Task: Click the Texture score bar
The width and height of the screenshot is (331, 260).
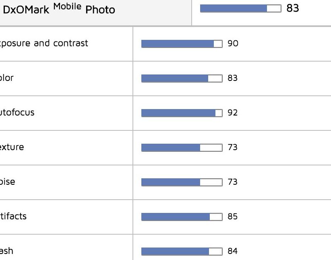Action: click(182, 148)
